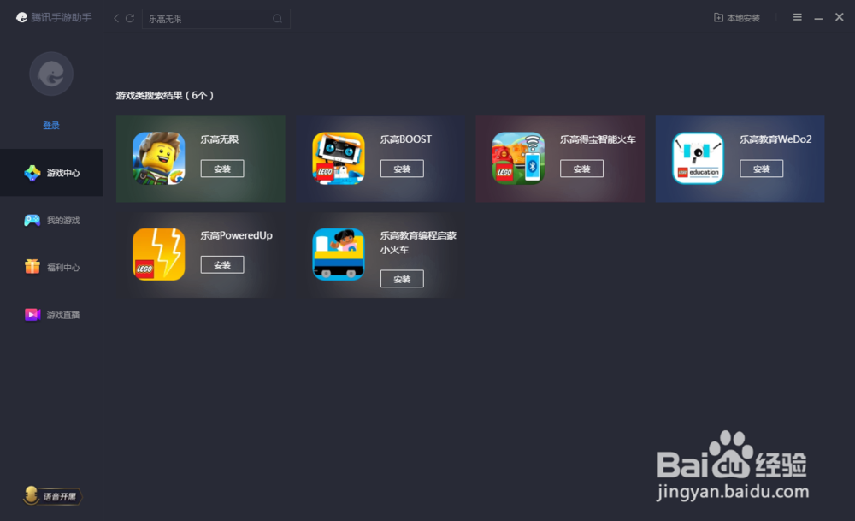Click the 乐高教育编程启蒙小火车 title text
Image resolution: width=855 pixels, height=521 pixels.
418,242
